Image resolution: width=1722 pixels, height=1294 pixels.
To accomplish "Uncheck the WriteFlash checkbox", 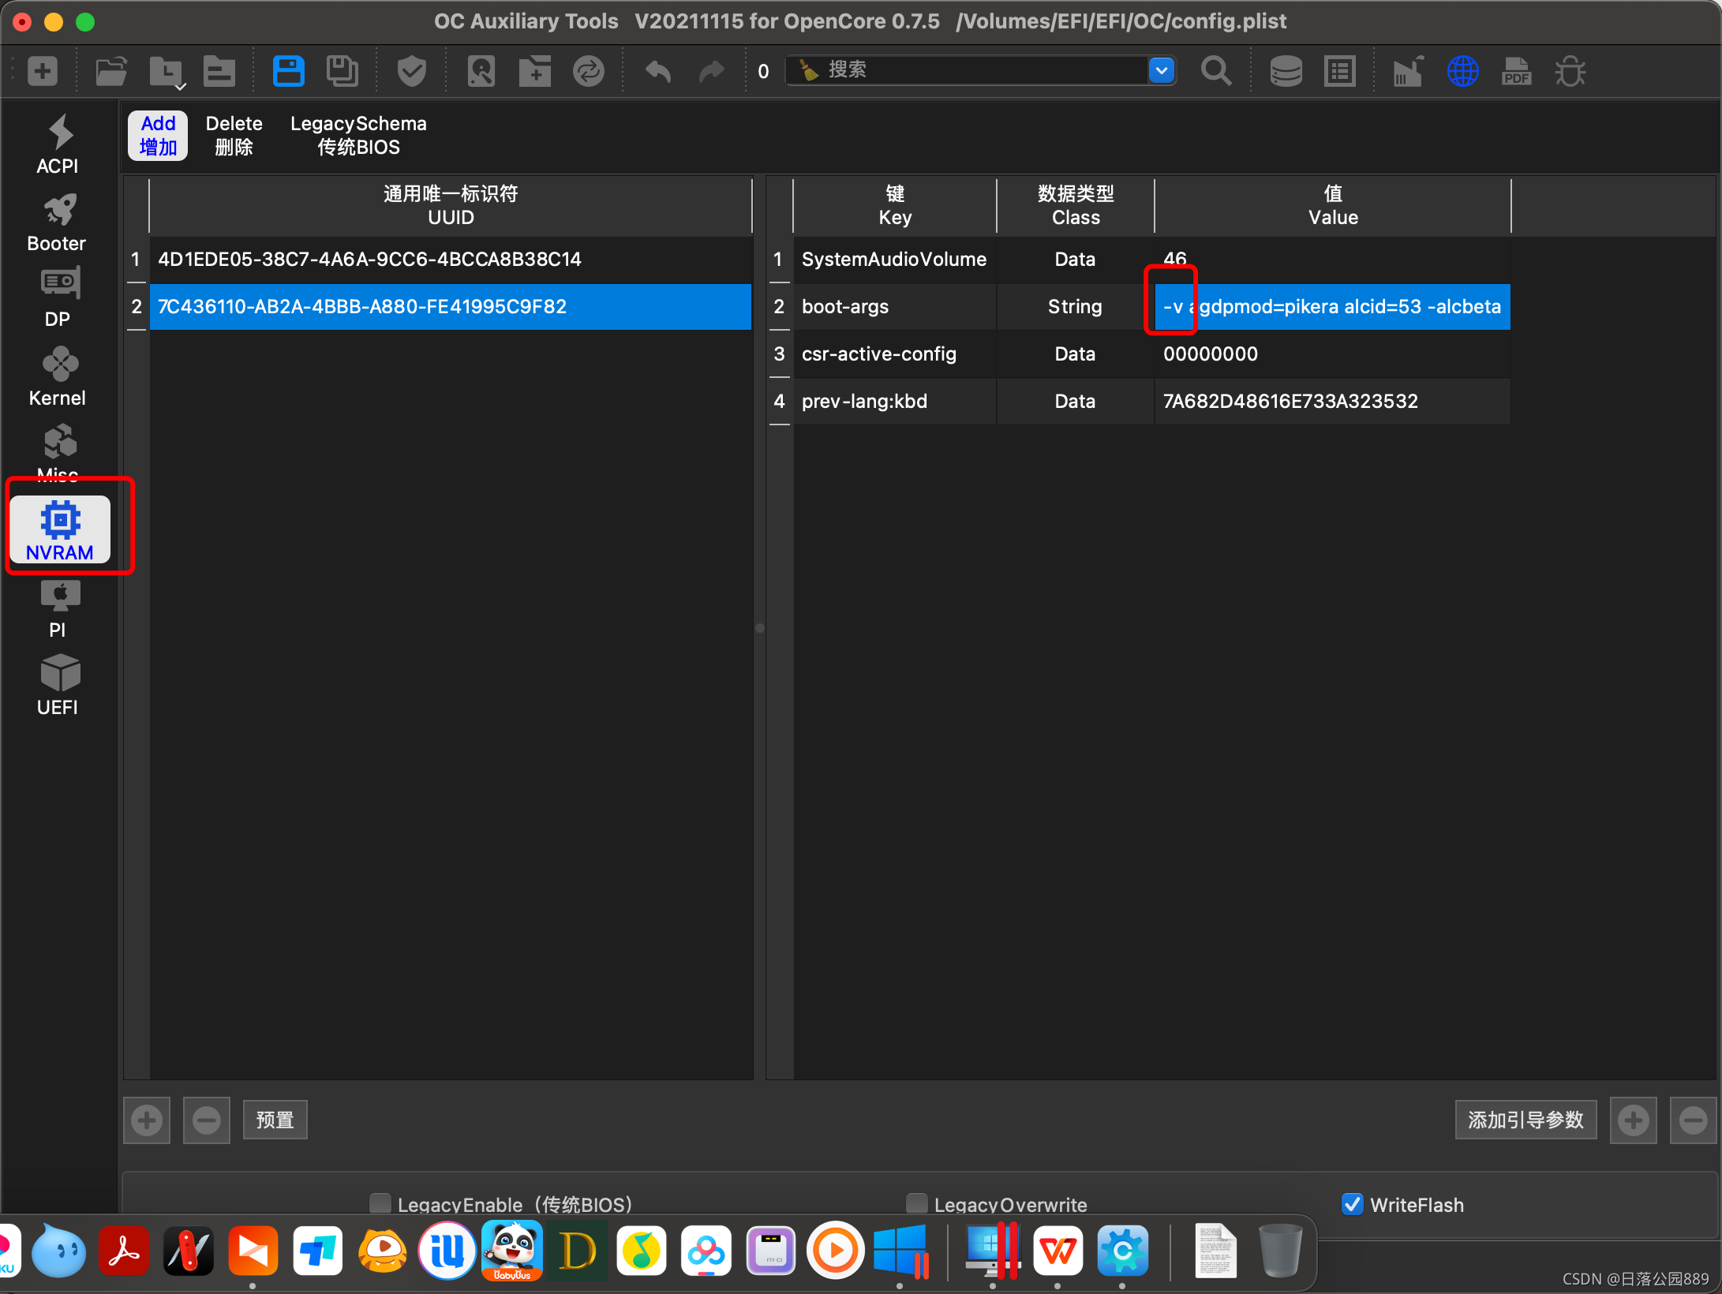I will click(x=1353, y=1203).
